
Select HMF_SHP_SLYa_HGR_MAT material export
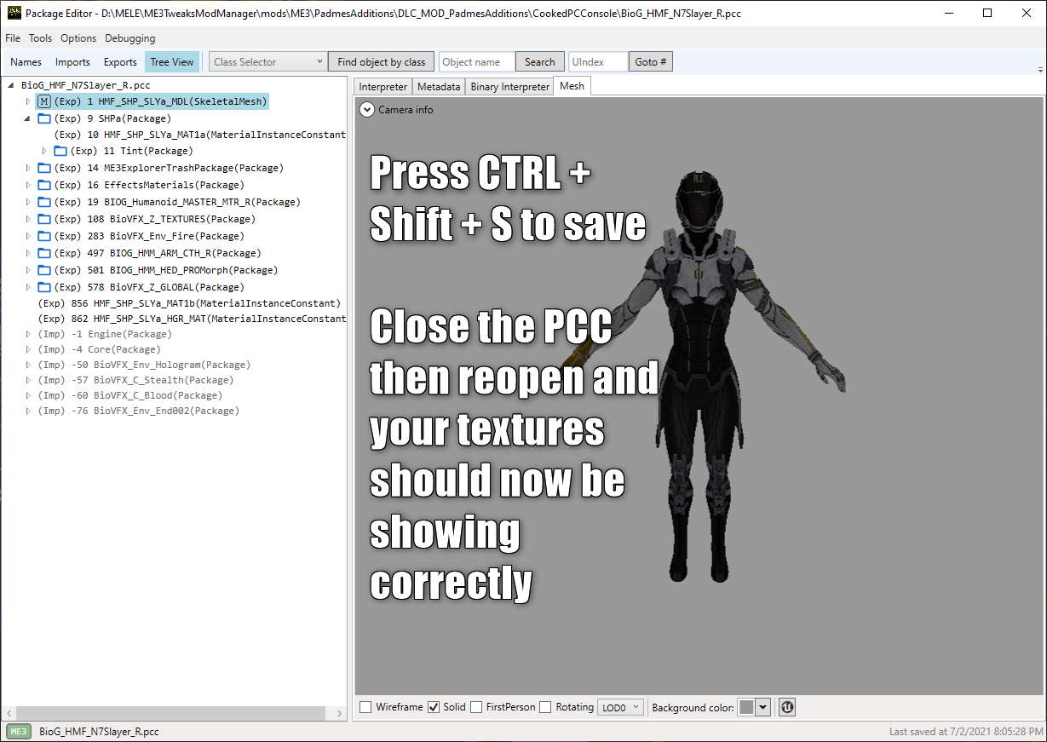tap(192, 319)
